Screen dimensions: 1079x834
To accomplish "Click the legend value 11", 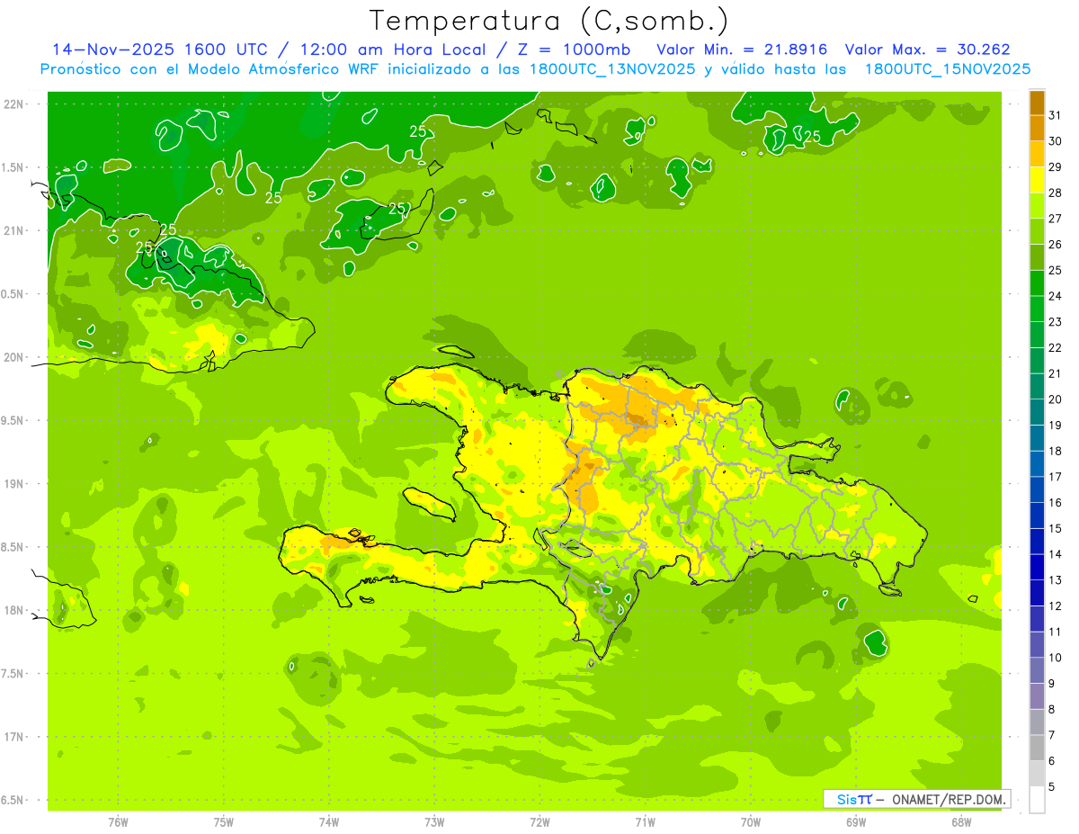I will (1055, 632).
